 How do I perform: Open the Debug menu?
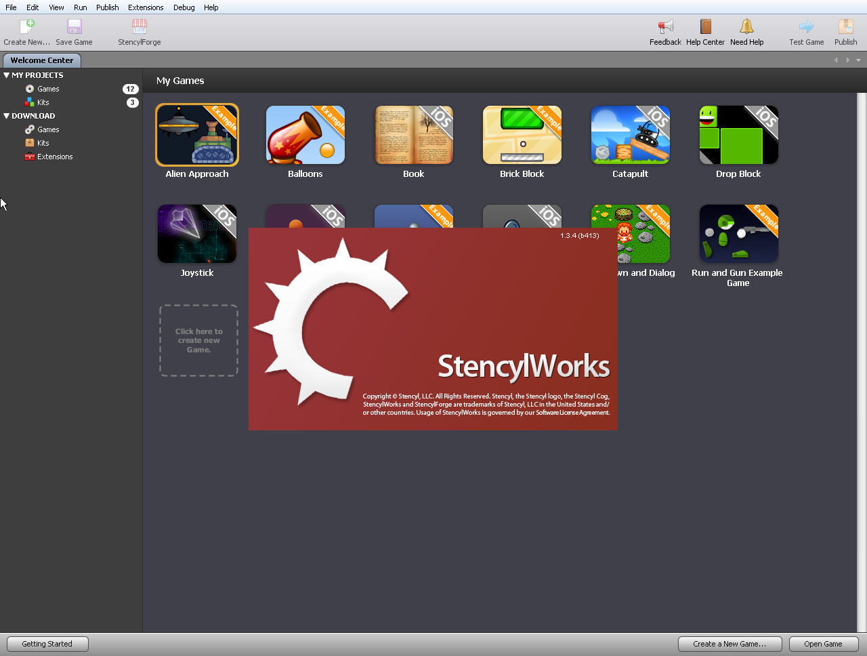pyautogui.click(x=184, y=7)
